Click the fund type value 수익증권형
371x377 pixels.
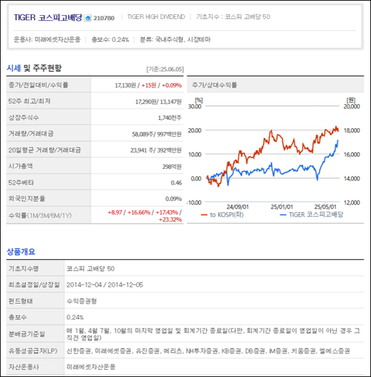(x=82, y=301)
